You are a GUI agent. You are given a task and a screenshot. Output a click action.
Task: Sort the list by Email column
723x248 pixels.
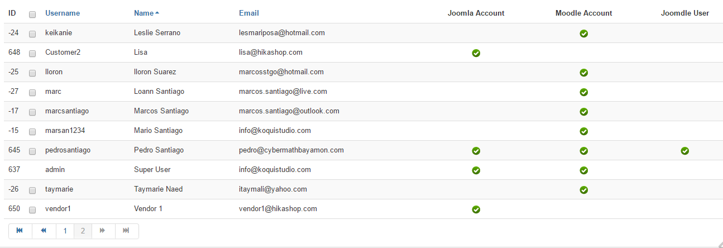[248, 13]
